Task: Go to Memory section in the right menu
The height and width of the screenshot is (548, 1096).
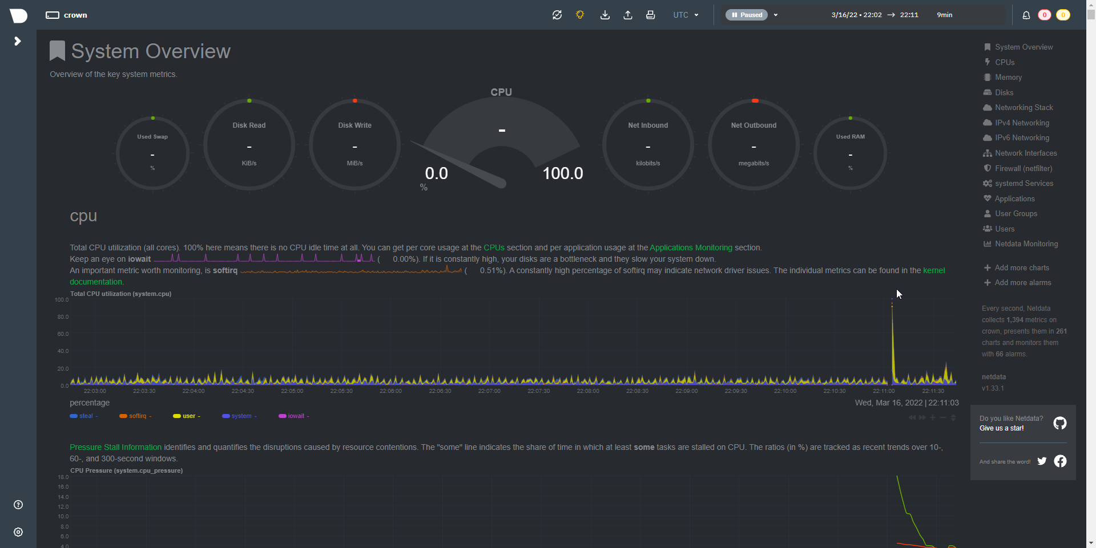Action: (x=1002, y=78)
